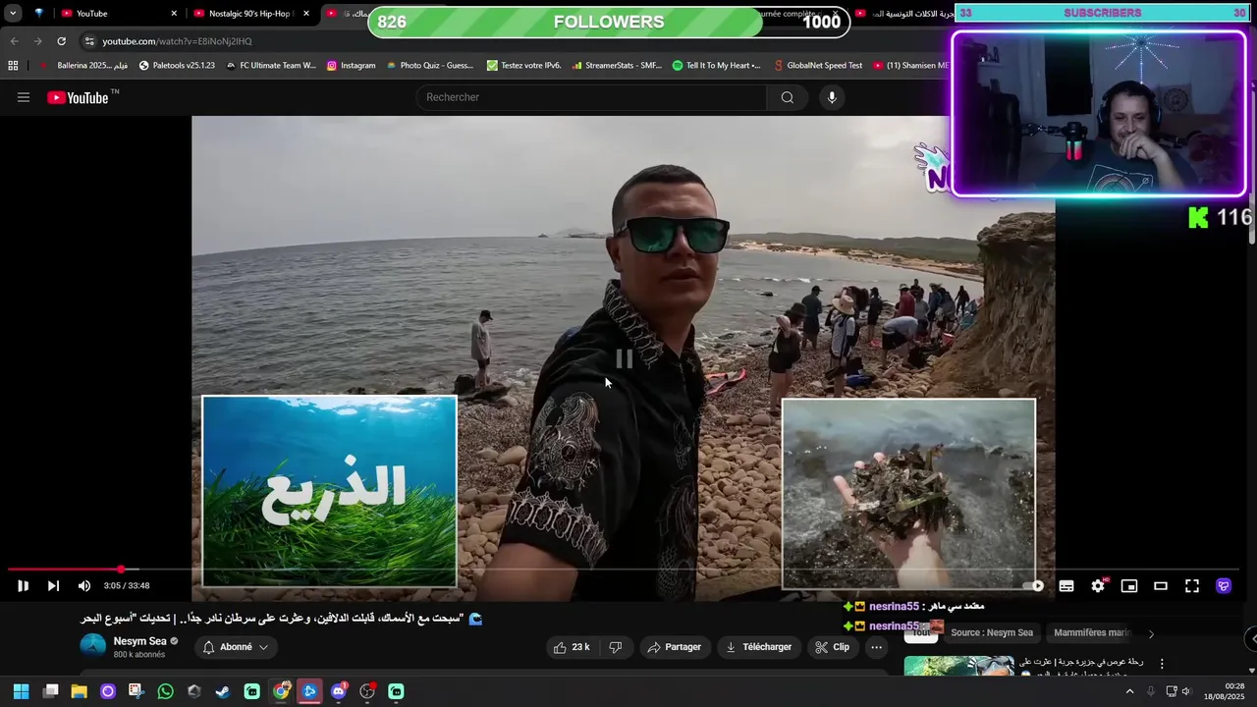
Task: Open more actions ellipsis menu
Action: 877,647
